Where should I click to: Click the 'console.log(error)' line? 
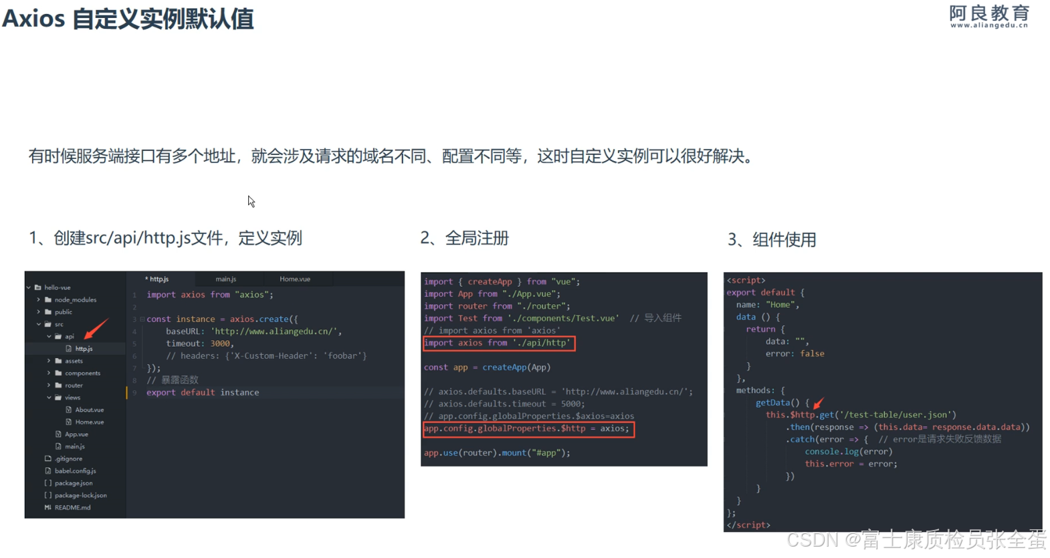click(x=849, y=452)
